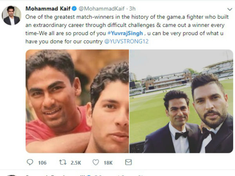Open Mohammad Kaif's profile picture

pyautogui.click(x=12, y=16)
